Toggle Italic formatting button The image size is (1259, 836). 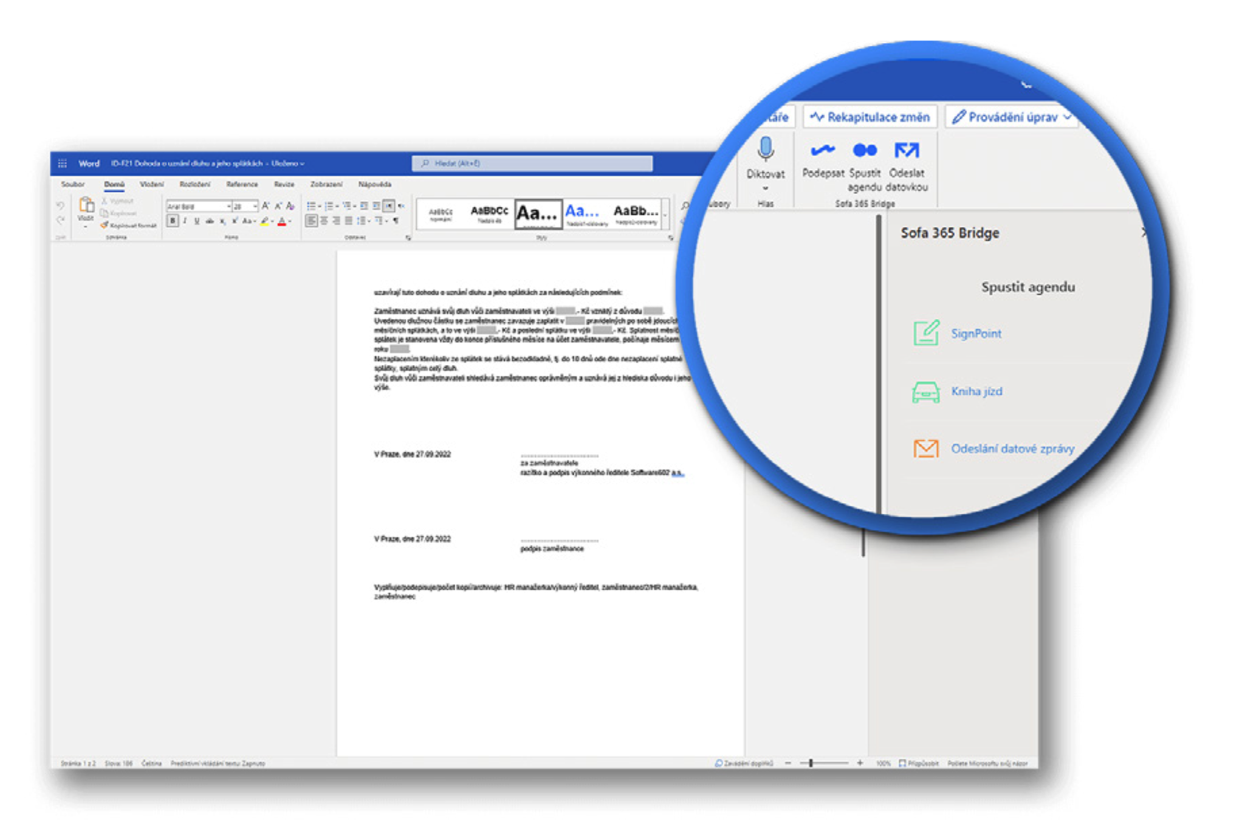(185, 221)
